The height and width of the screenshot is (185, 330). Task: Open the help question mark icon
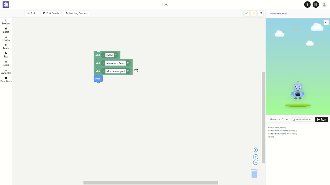(x=307, y=4)
